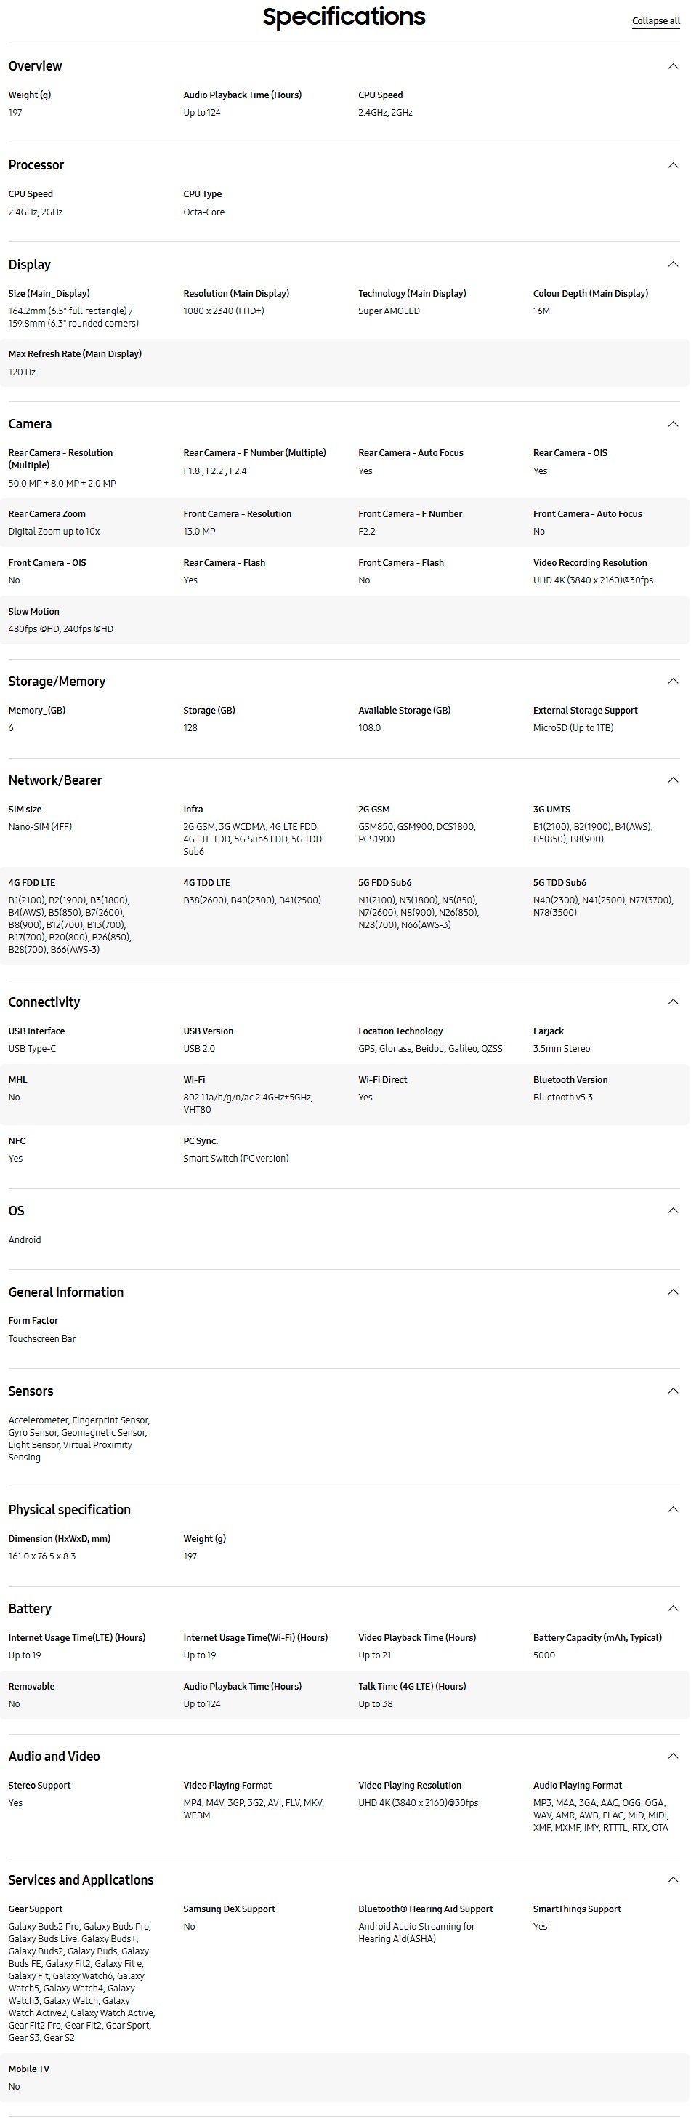Click 'Bluetooth v5.3' version value
The height and width of the screenshot is (2118, 691).
tap(563, 1098)
